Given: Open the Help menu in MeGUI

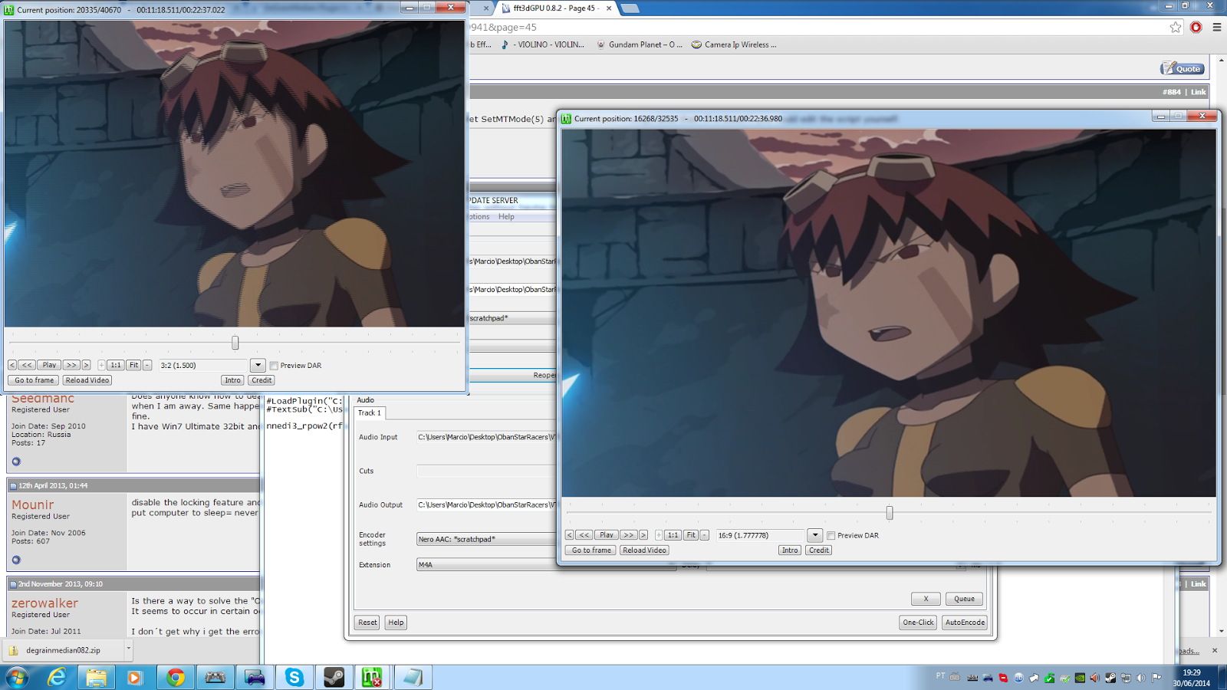Looking at the screenshot, I should [x=506, y=217].
